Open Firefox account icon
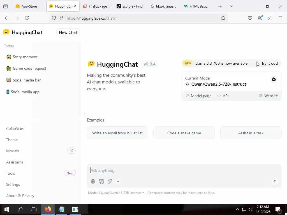287x215 pixels. click(260, 18)
